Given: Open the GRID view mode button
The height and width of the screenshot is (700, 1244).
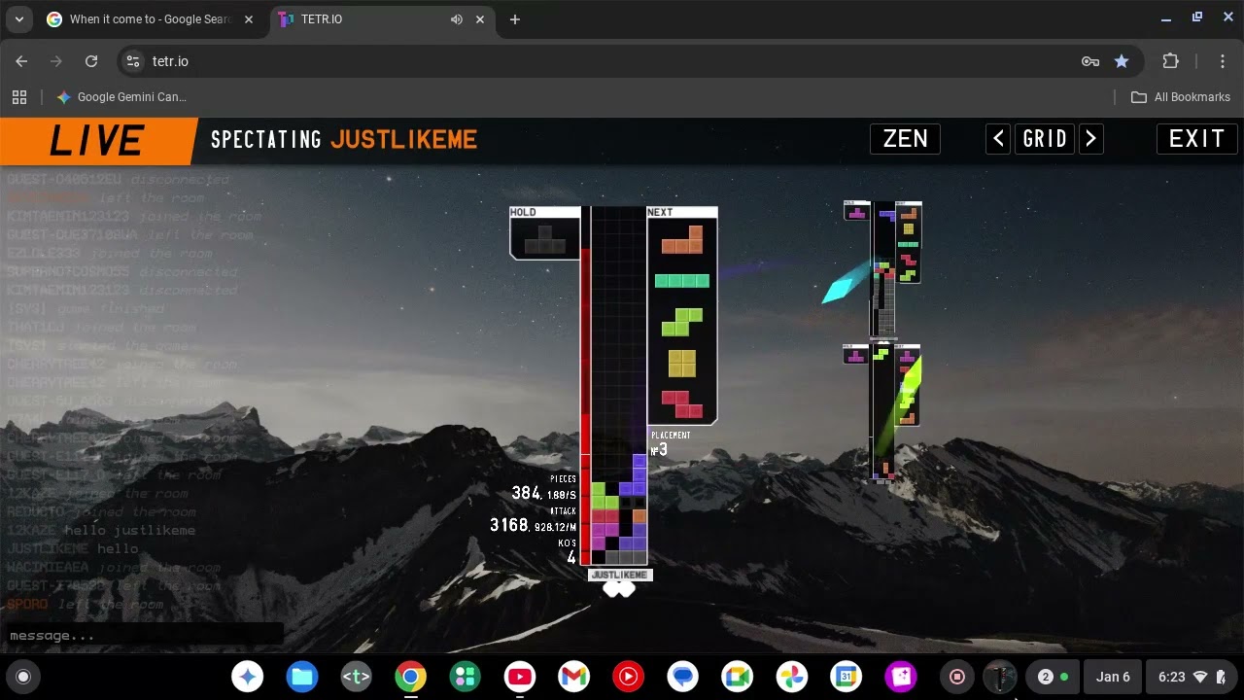Looking at the screenshot, I should pyautogui.click(x=1045, y=139).
